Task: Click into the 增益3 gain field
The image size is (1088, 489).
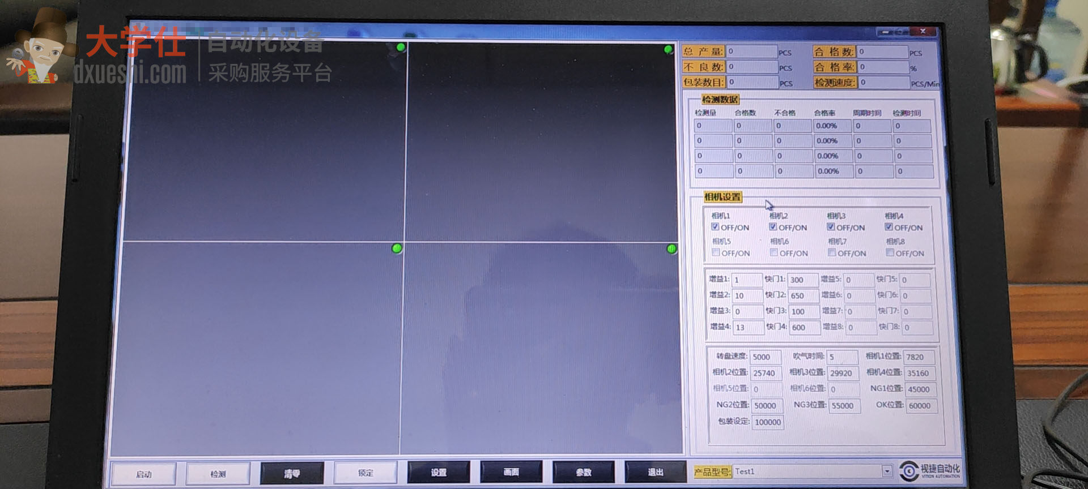Action: (747, 311)
